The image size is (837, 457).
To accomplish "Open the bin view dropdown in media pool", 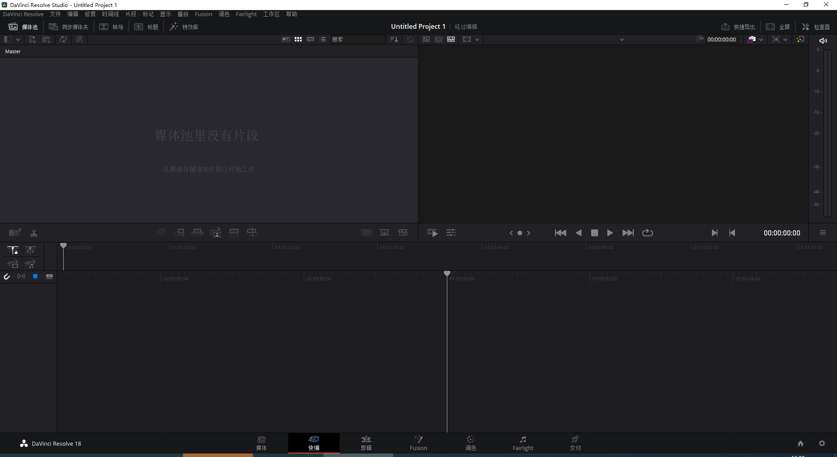I will pyautogui.click(x=18, y=39).
